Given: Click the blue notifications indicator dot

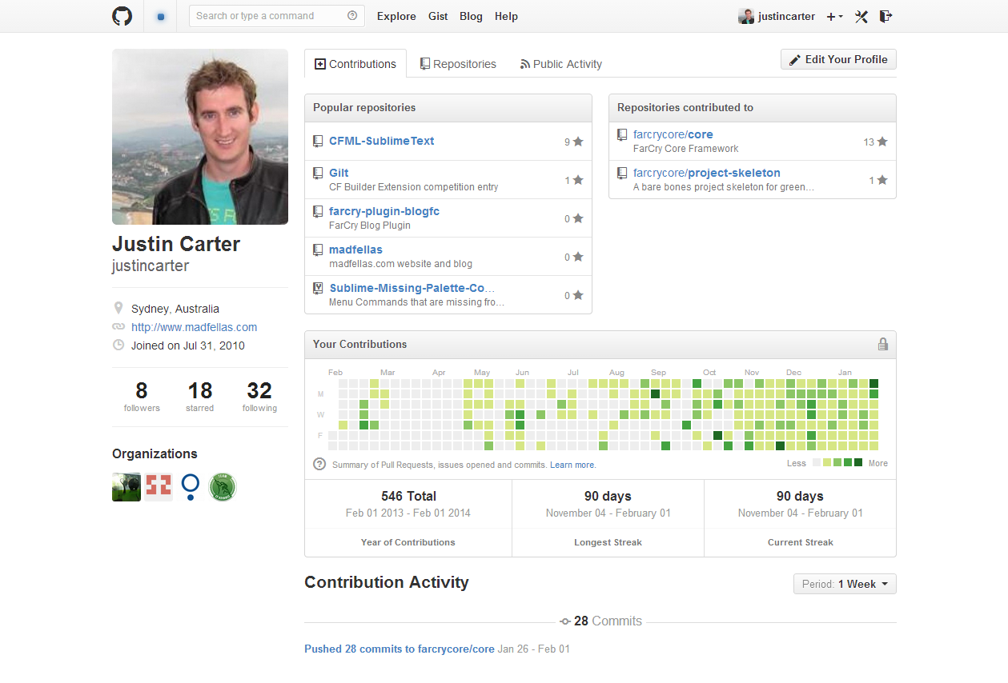Looking at the screenshot, I should coord(161,16).
